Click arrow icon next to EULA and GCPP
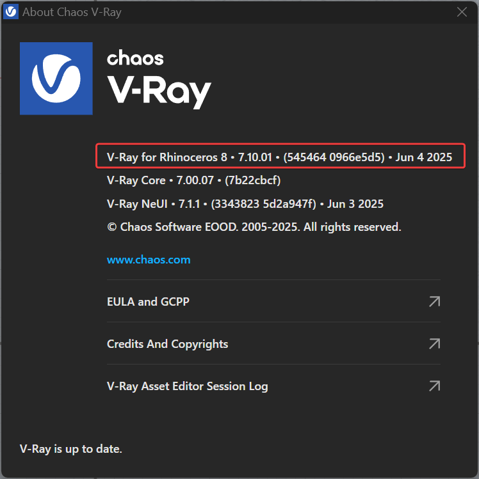The height and width of the screenshot is (479, 479). [x=434, y=301]
